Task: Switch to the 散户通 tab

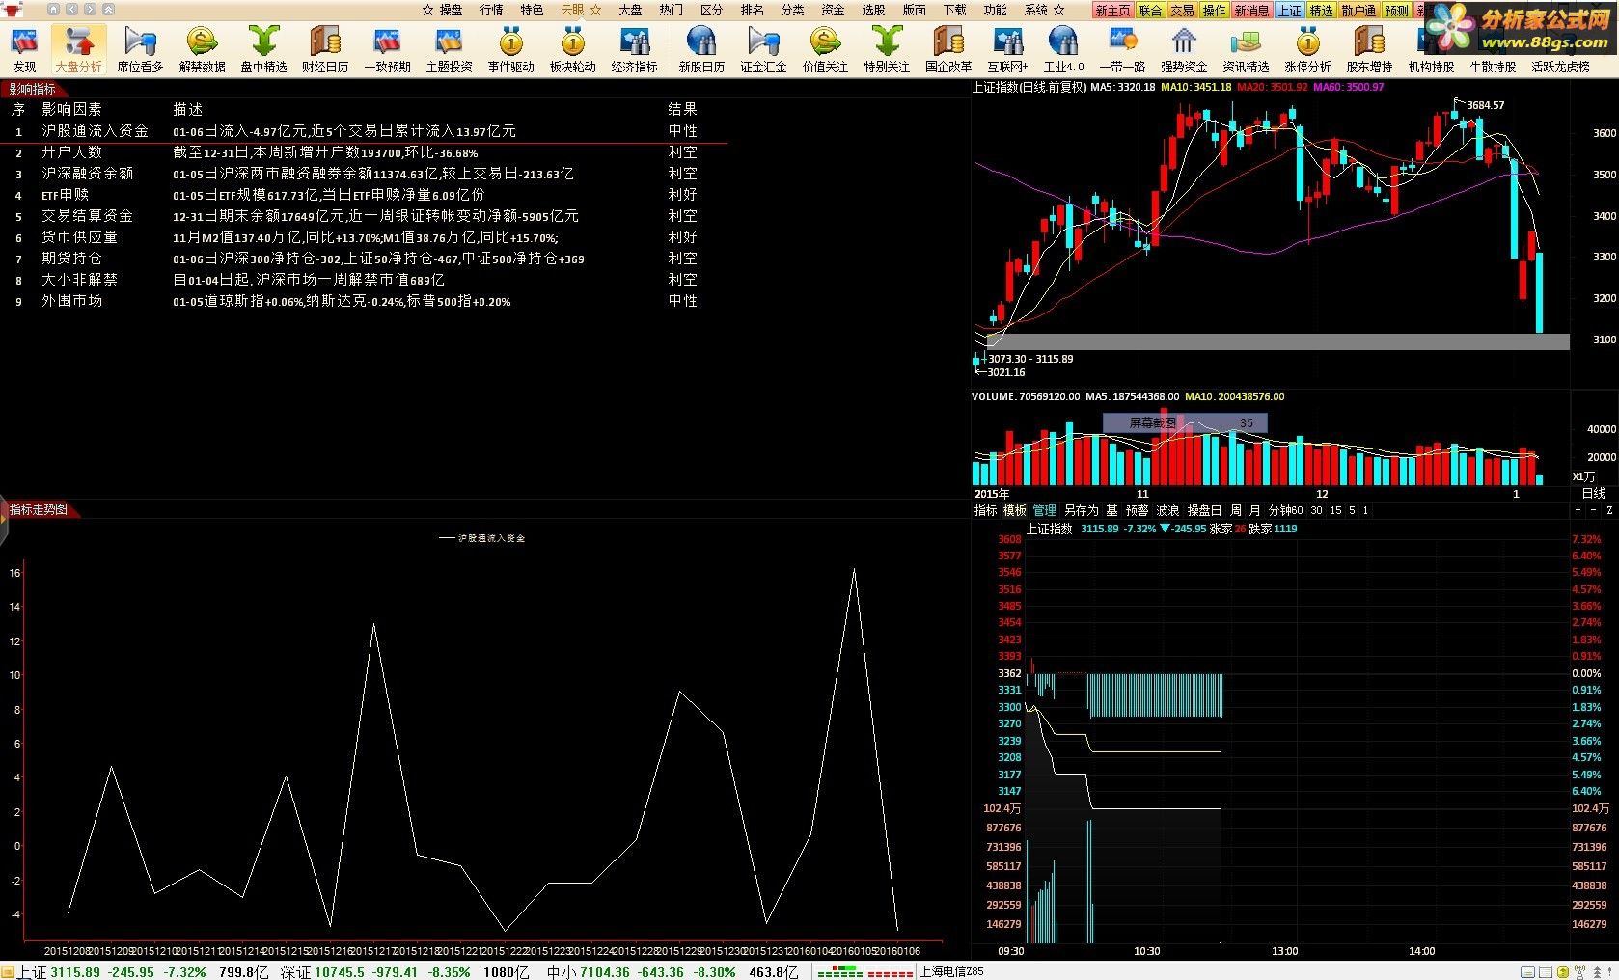Action: 1358,11
